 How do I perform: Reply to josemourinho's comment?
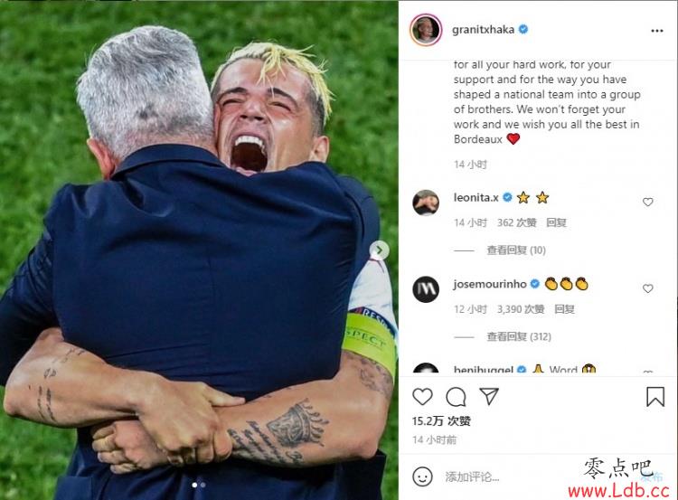pos(564,309)
